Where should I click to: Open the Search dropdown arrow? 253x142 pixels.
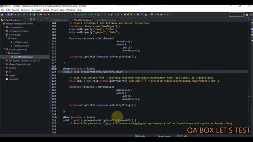(134, 15)
